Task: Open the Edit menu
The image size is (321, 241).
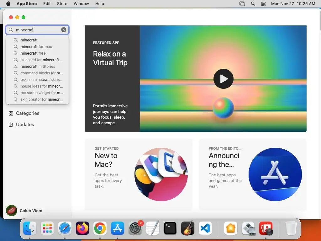Action: [x=47, y=4]
